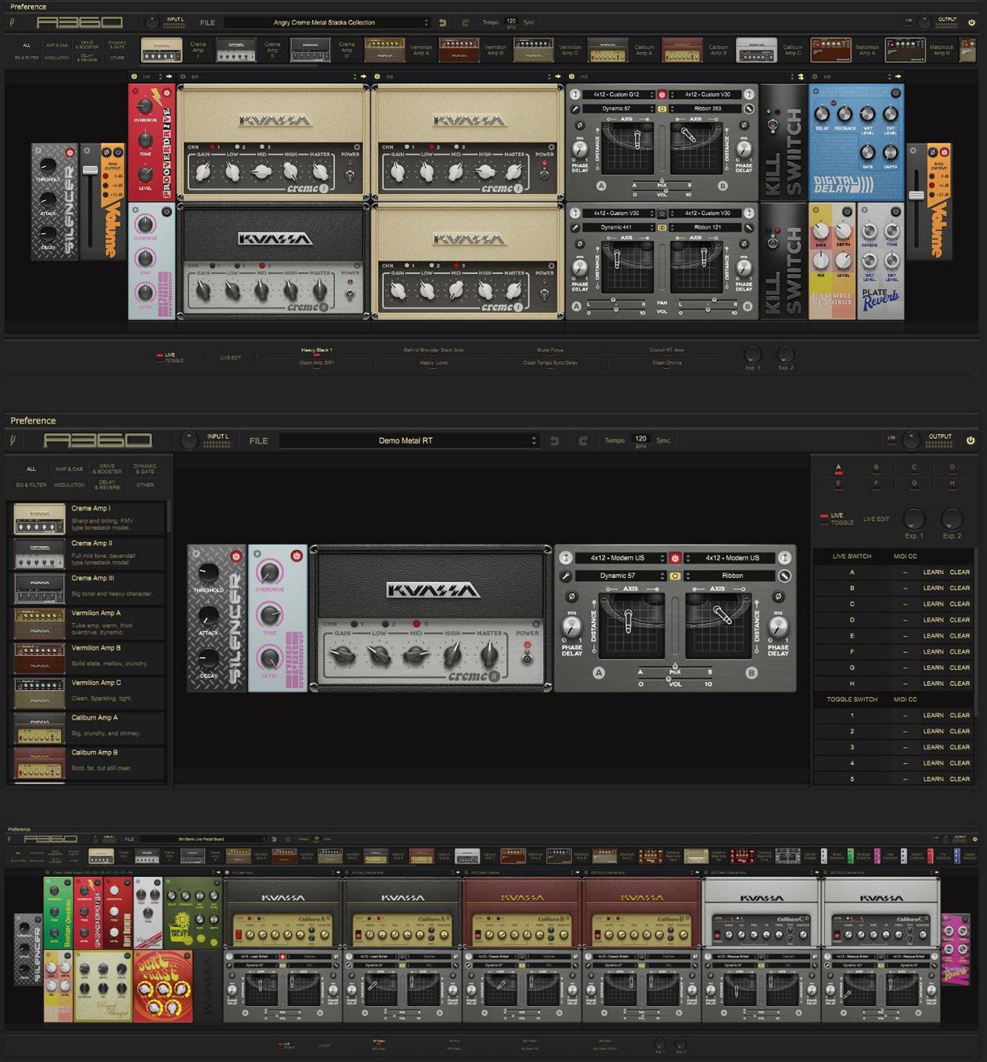The image size is (987, 1062).
Task: Open Ribbon mic dropdown in Demo Metal RT
Action: (x=729, y=576)
